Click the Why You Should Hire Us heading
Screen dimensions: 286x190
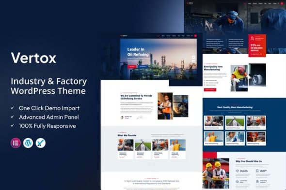(249, 161)
